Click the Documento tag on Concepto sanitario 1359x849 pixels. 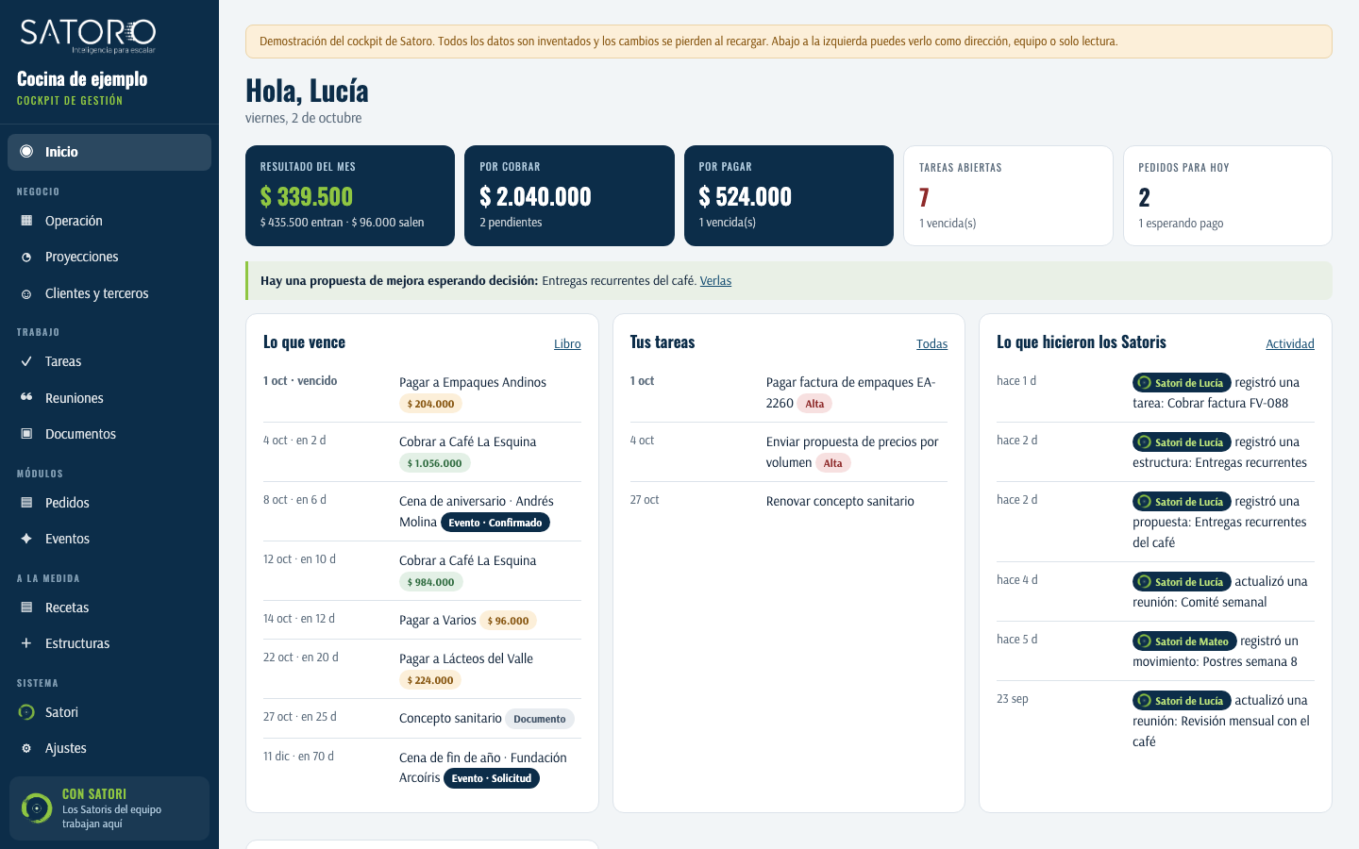click(540, 719)
